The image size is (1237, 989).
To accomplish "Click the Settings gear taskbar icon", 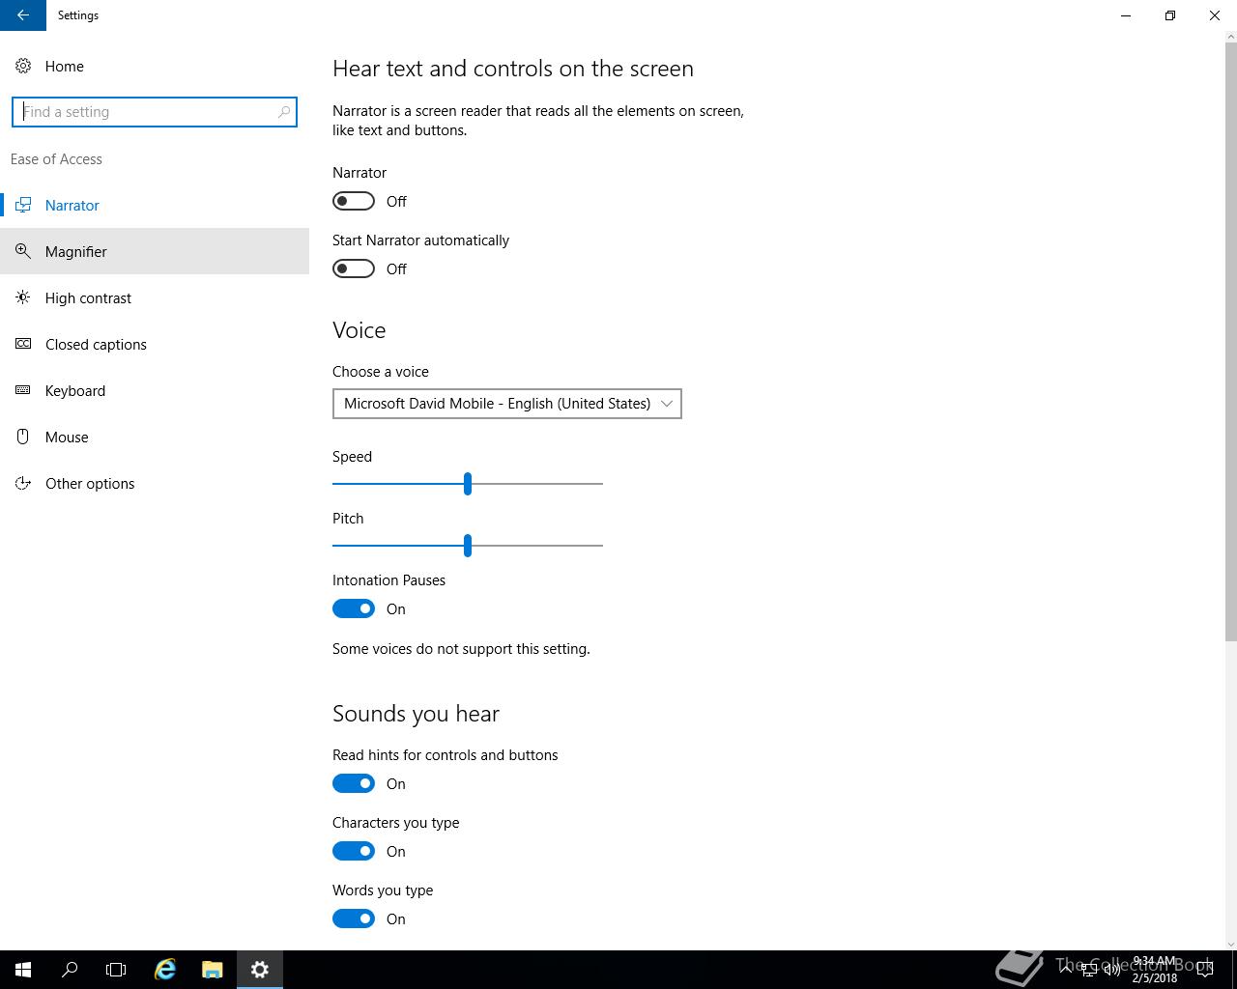I will tap(260, 970).
